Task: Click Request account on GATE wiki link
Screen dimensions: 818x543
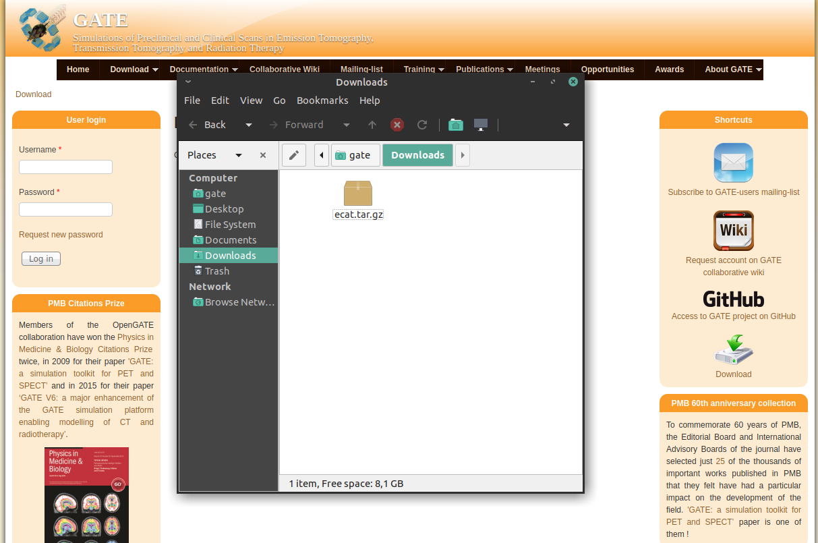Action: pos(734,266)
